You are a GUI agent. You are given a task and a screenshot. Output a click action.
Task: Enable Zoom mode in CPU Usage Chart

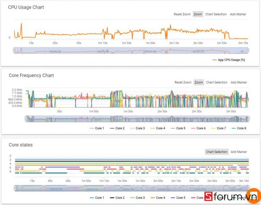[198, 14]
